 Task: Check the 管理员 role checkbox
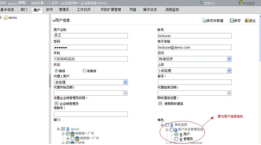click(x=176, y=139)
